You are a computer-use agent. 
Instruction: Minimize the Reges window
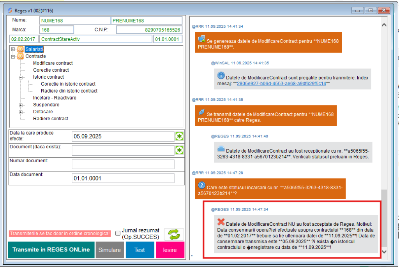pyautogui.click(x=358, y=11)
